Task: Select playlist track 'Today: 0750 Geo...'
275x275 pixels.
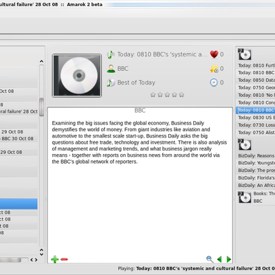Action: (x=256, y=88)
